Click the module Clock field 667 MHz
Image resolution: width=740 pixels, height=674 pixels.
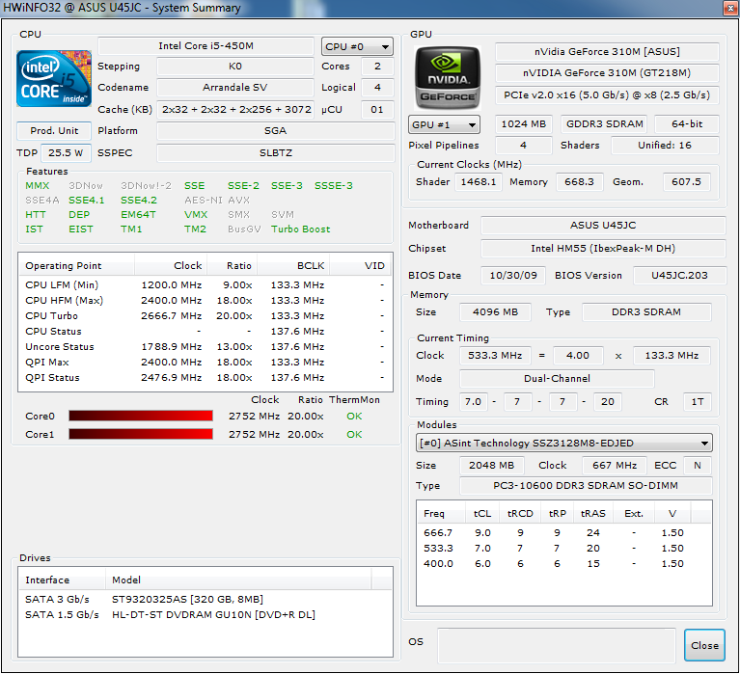615,466
